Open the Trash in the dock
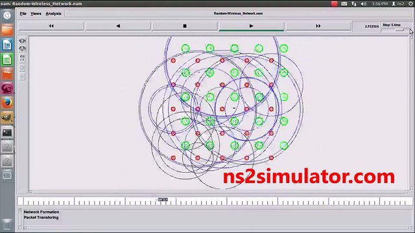The width and height of the screenshot is (415, 233). click(x=7, y=225)
